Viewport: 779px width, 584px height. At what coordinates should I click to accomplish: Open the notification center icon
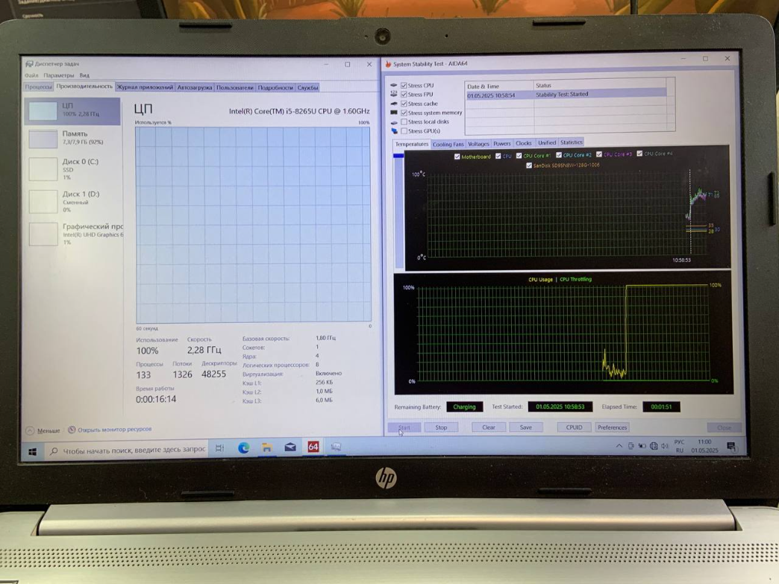pos(730,447)
